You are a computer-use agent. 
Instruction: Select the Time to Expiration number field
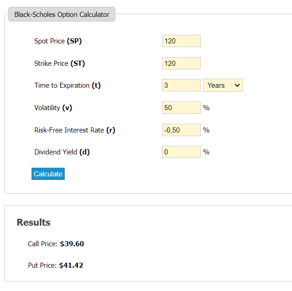pos(181,85)
